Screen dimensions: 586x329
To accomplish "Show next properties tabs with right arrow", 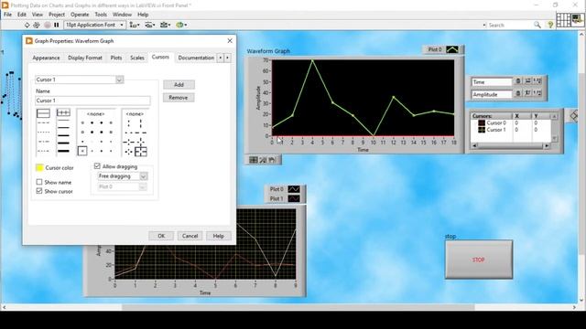I will click(x=227, y=58).
